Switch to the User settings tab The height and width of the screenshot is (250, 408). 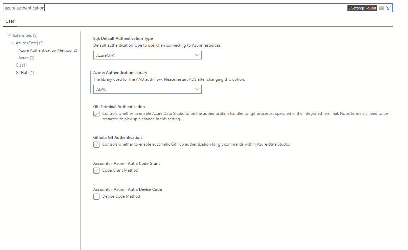point(10,21)
